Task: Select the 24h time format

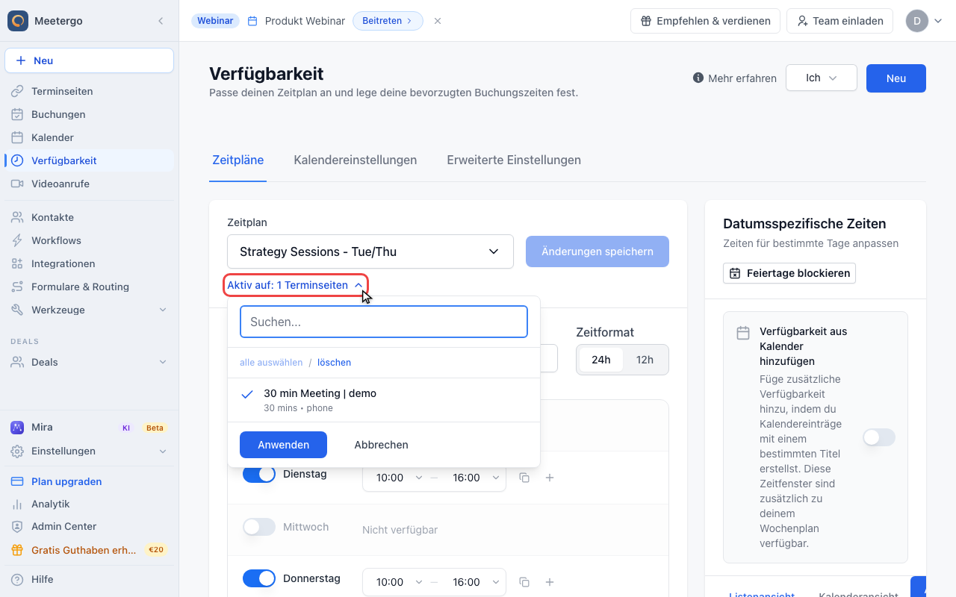Action: tap(601, 360)
